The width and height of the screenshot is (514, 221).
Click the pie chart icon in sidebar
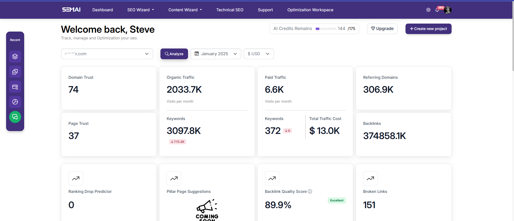point(15,102)
